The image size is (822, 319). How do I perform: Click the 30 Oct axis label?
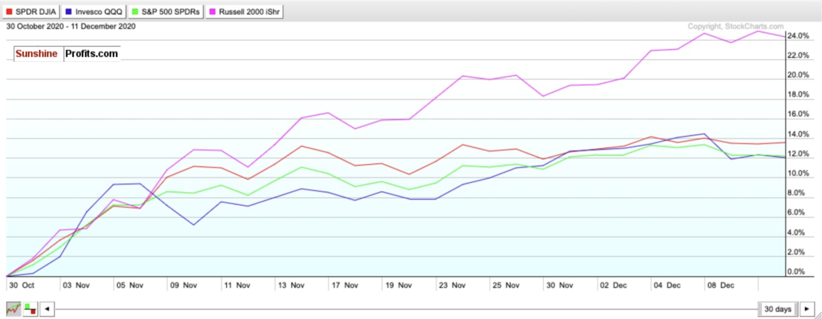coord(22,285)
